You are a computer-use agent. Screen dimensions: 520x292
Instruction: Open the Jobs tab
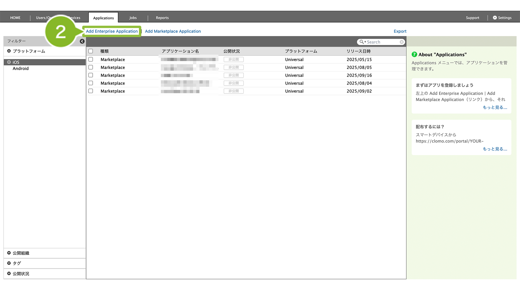(x=133, y=18)
